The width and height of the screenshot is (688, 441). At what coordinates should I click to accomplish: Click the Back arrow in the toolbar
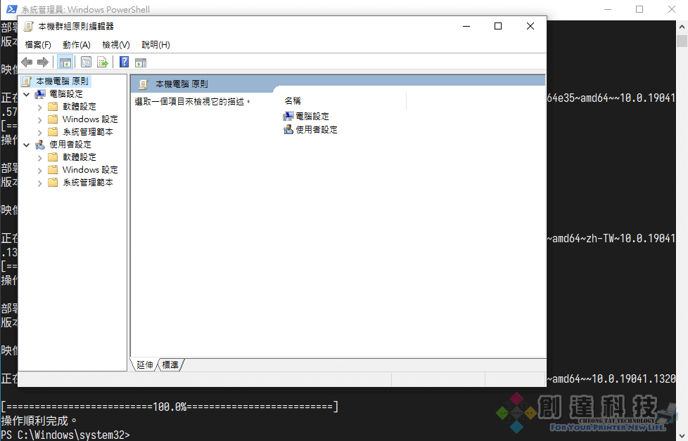(x=27, y=62)
